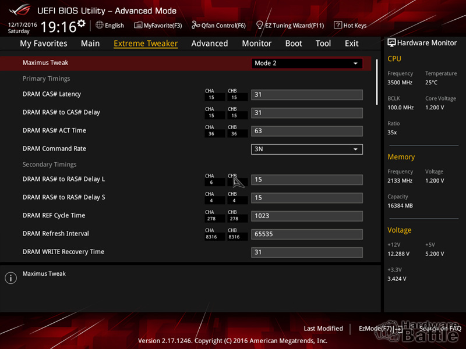Click the Primary Timings section heading
The image size is (466, 349).
[x=47, y=79]
